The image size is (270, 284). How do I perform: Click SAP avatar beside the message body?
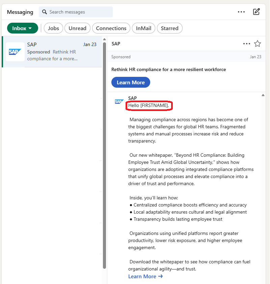coord(119,102)
